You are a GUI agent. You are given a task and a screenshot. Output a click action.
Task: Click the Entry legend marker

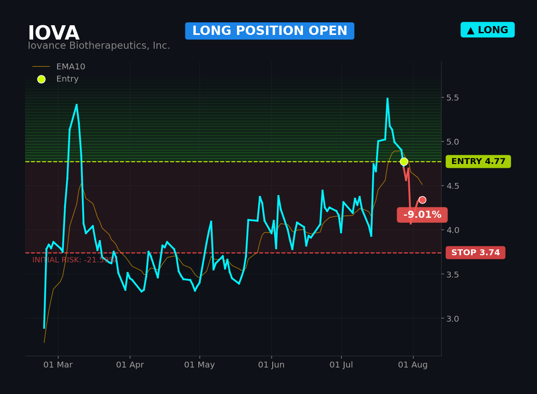(41, 79)
